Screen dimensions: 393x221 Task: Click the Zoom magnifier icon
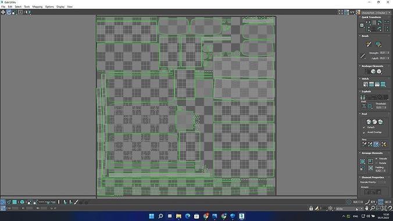[373, 208]
